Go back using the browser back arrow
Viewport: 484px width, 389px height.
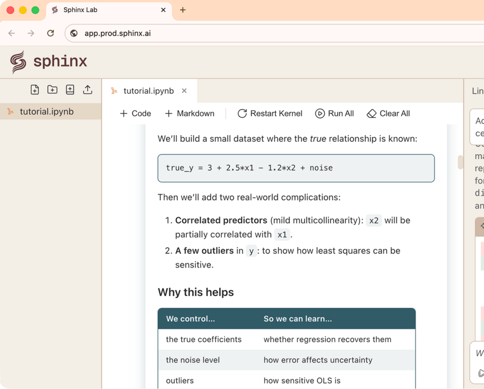pos(12,33)
